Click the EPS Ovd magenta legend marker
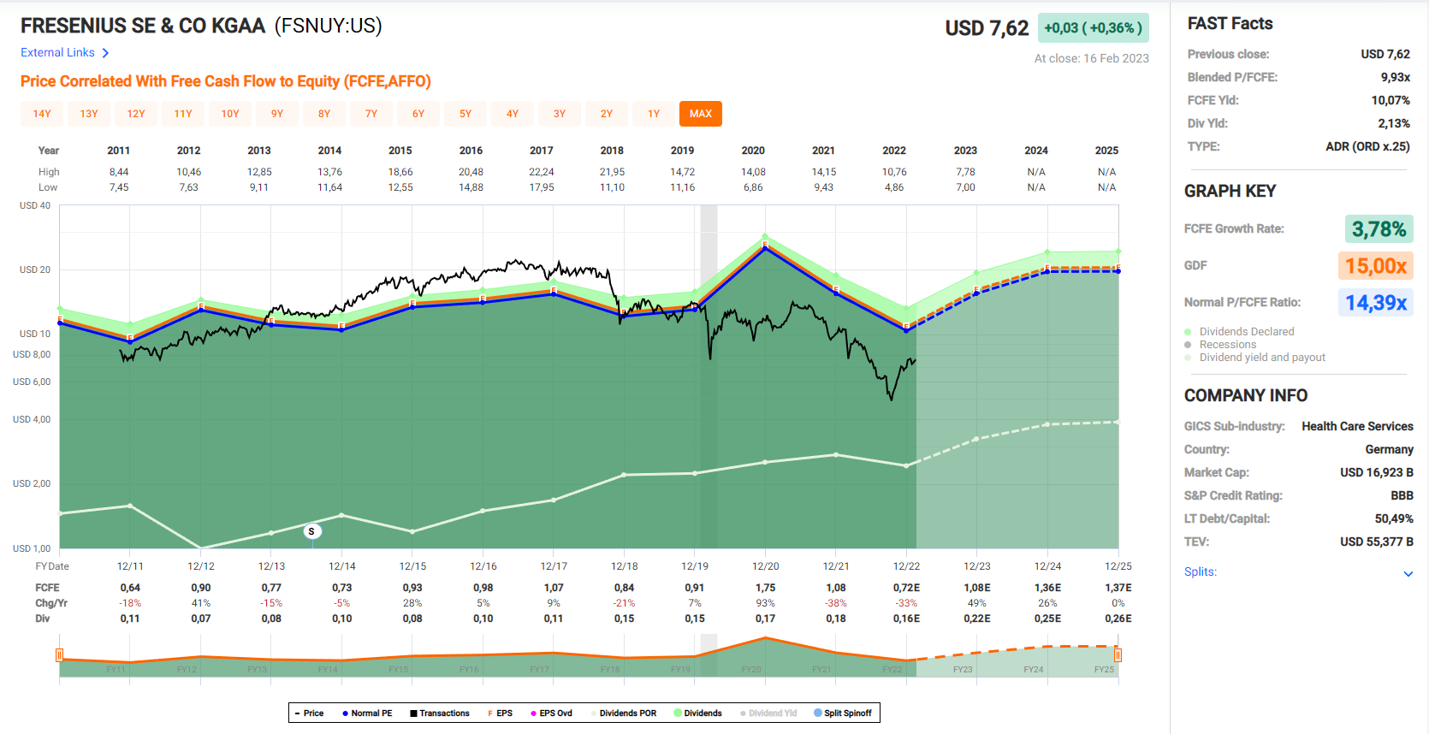The width and height of the screenshot is (1429, 734). tap(533, 713)
